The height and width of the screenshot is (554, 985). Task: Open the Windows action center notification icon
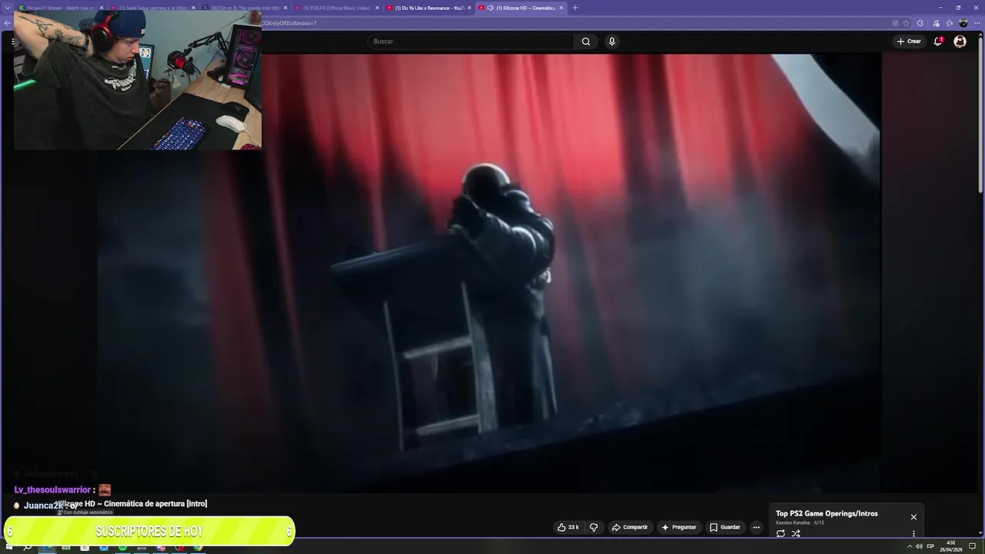click(x=973, y=546)
